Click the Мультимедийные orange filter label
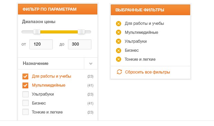Viewport: 214px width, 126px height. (x=49, y=85)
